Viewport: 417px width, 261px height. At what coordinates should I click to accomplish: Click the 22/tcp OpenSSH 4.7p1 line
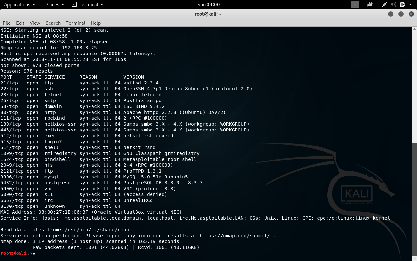pos(126,89)
